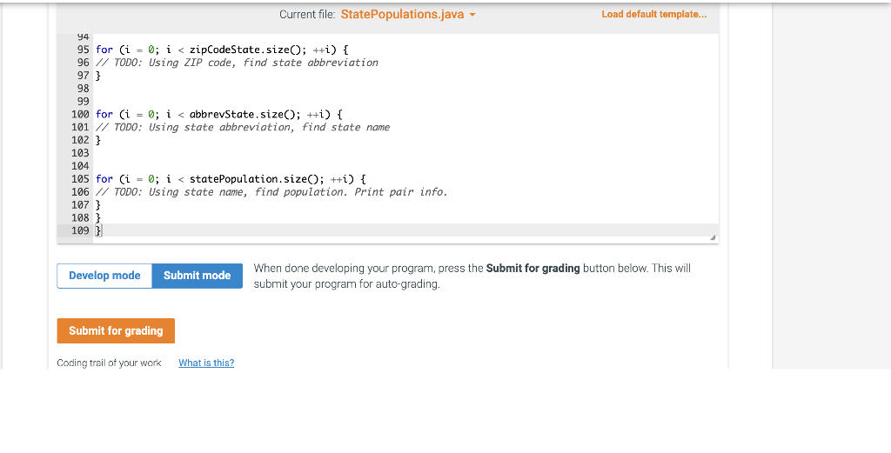This screenshot has height=453, width=891.
Task: Switch to Develop mode
Action: tap(104, 276)
